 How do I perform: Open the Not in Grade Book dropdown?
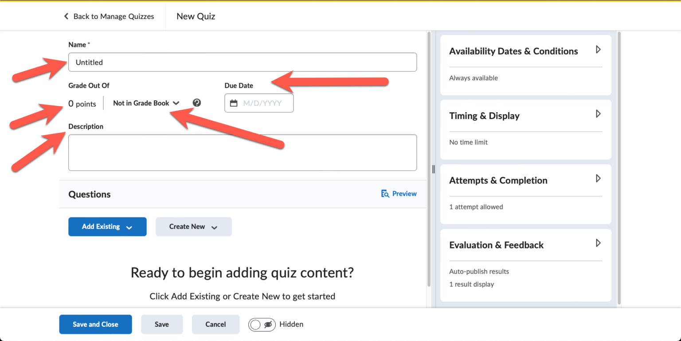146,103
